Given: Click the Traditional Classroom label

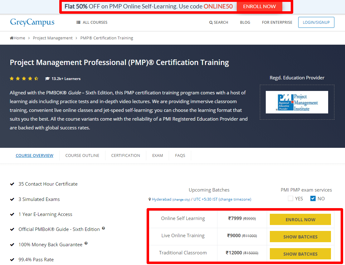Looking at the screenshot, I should (183, 252).
